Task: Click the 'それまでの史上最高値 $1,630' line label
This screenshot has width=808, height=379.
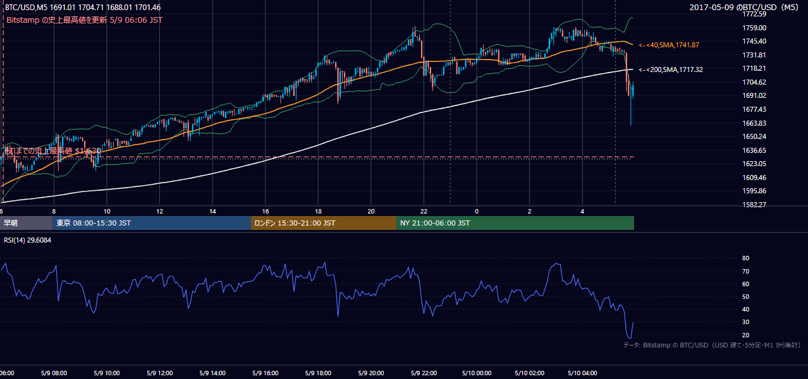Action: click(x=52, y=151)
